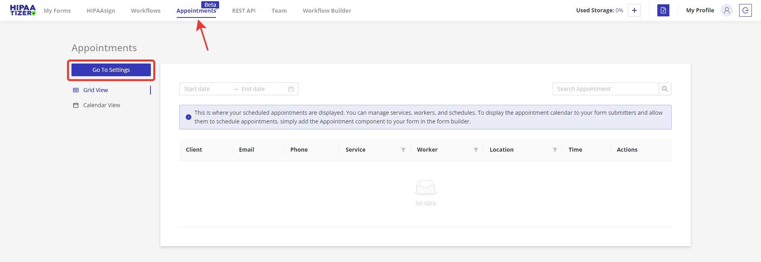The width and height of the screenshot is (761, 262).
Task: Go to the Workflow Builder page
Action: pos(327,11)
